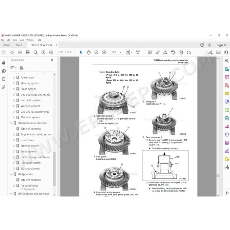Click the Save file icon

click(x=4, y=52)
